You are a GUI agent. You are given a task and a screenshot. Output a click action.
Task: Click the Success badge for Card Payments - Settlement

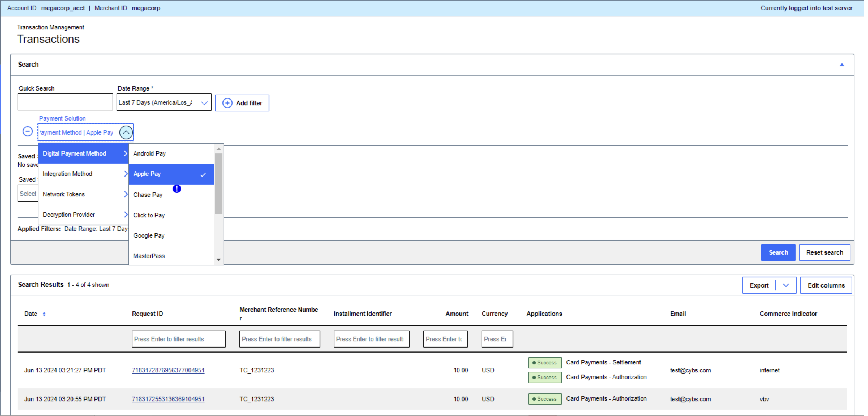(x=545, y=363)
